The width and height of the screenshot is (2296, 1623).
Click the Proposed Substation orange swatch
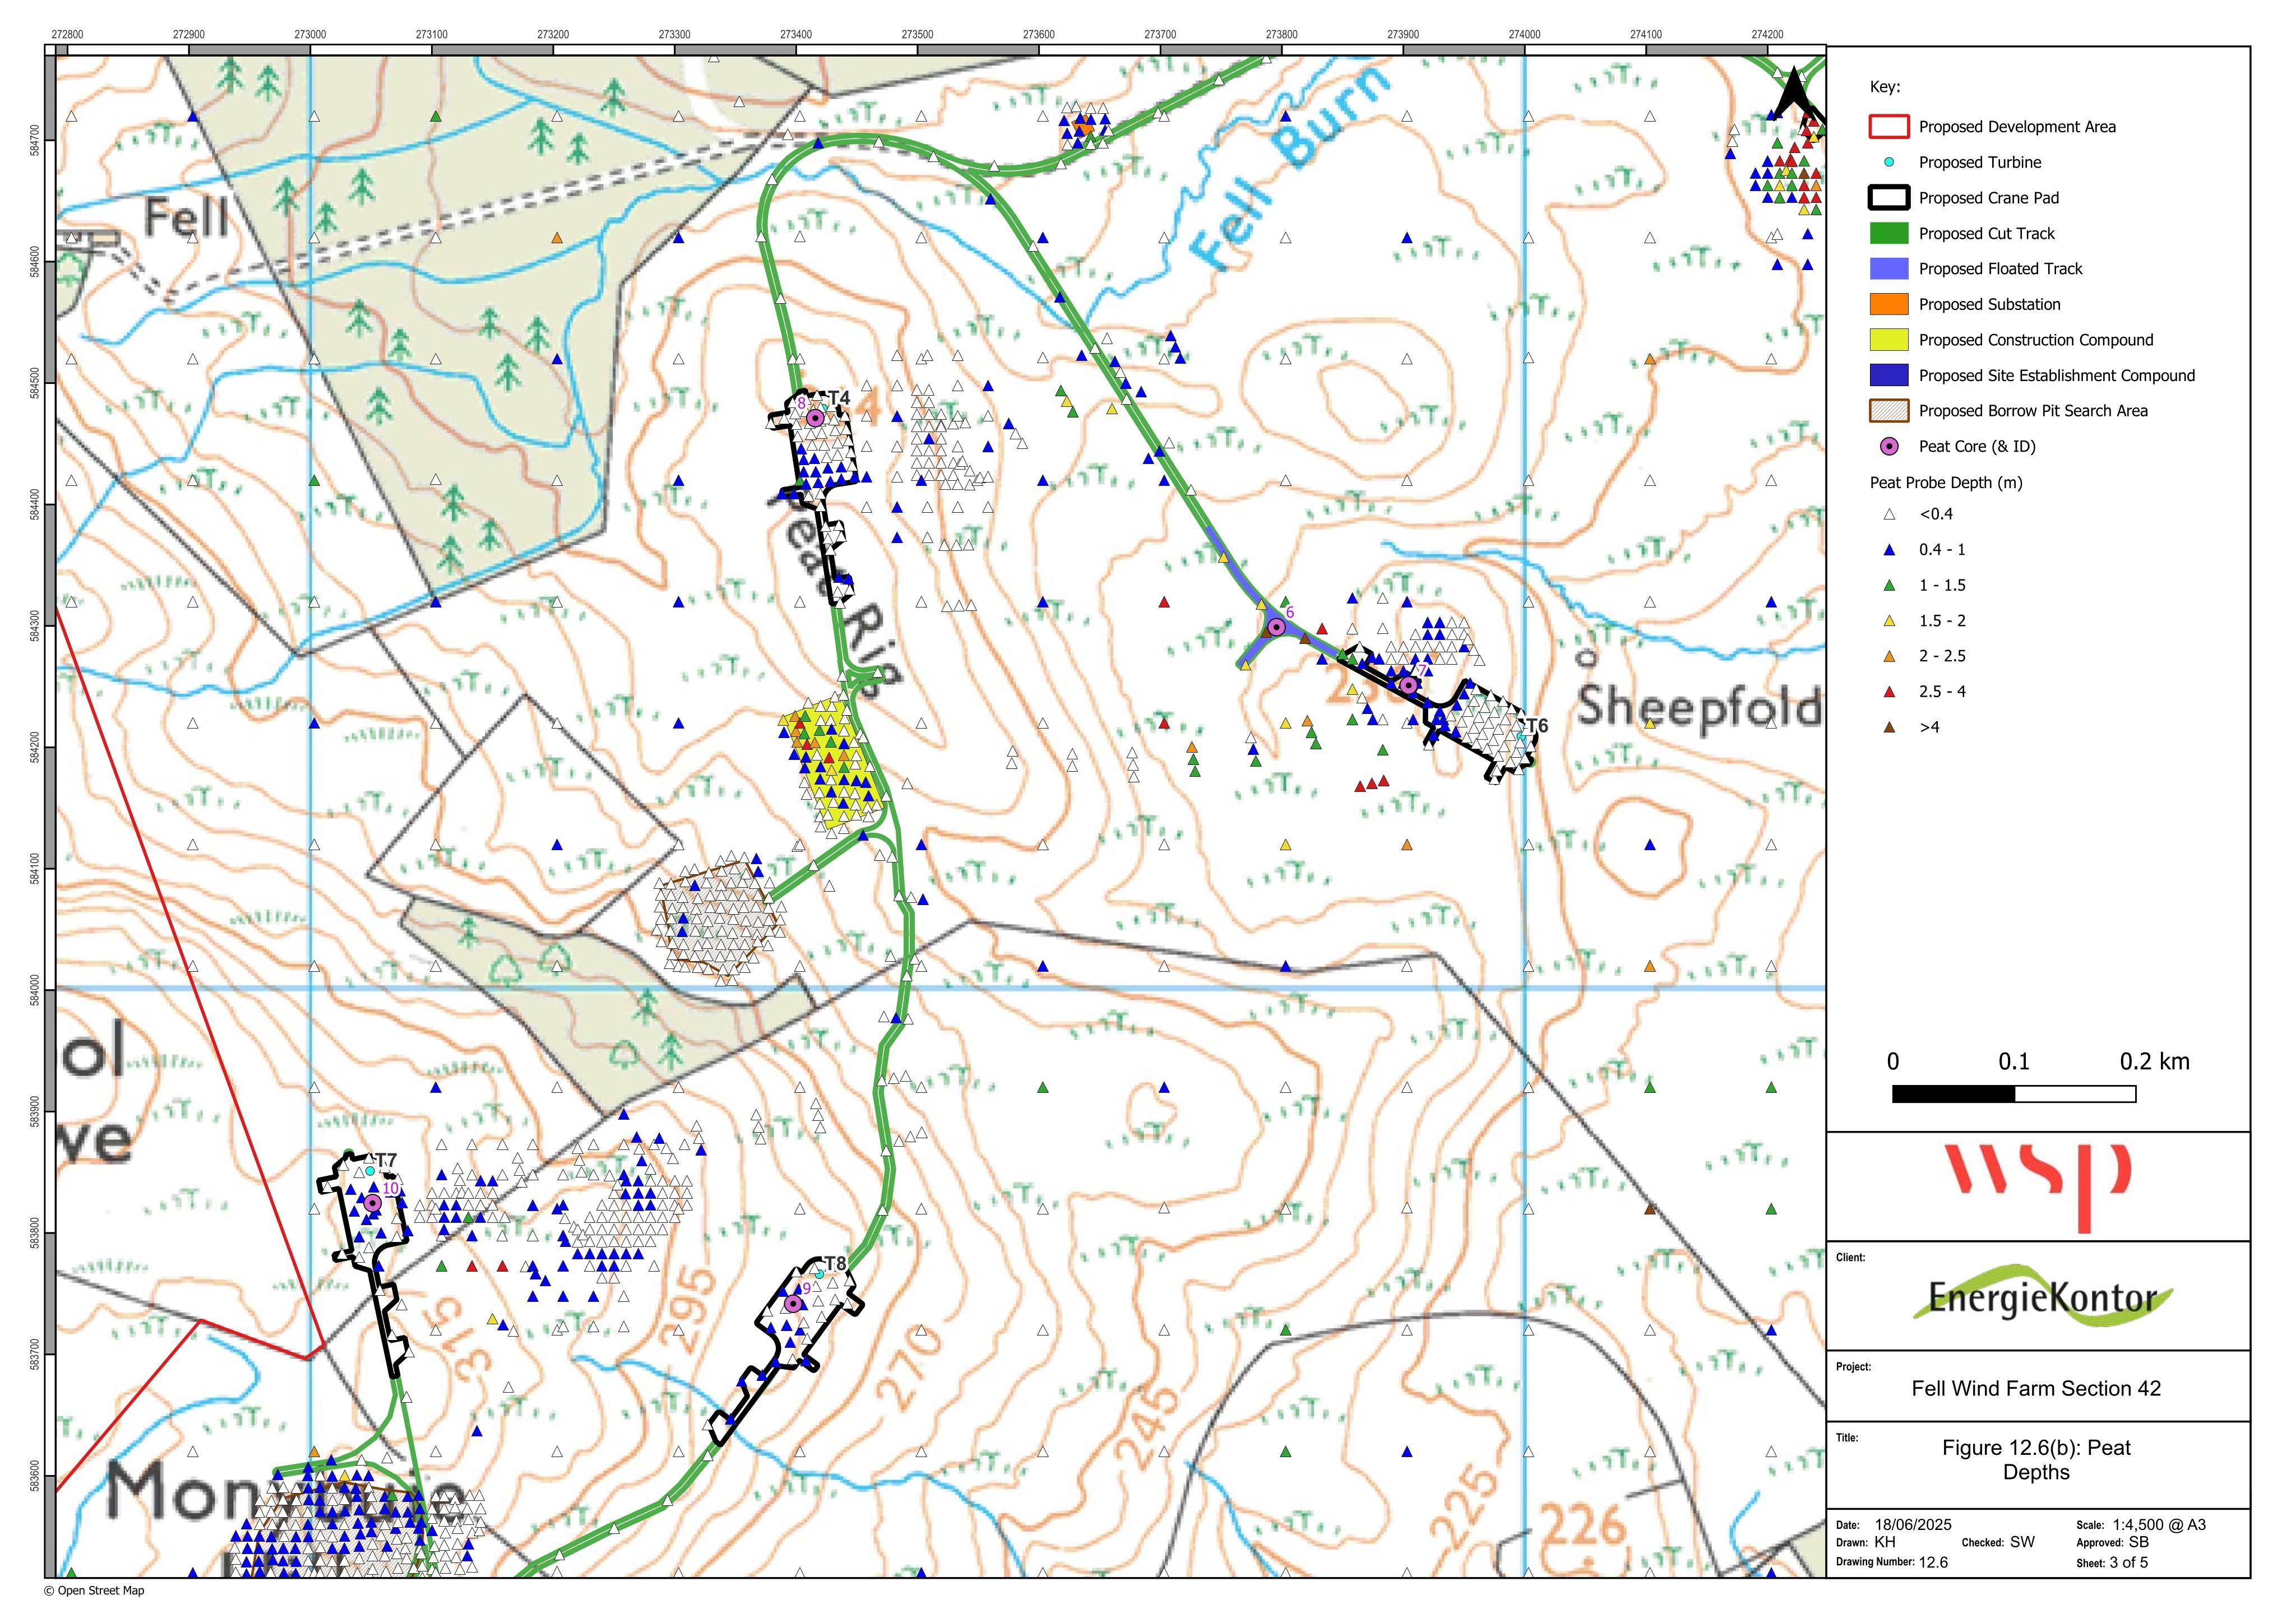pos(1889,304)
